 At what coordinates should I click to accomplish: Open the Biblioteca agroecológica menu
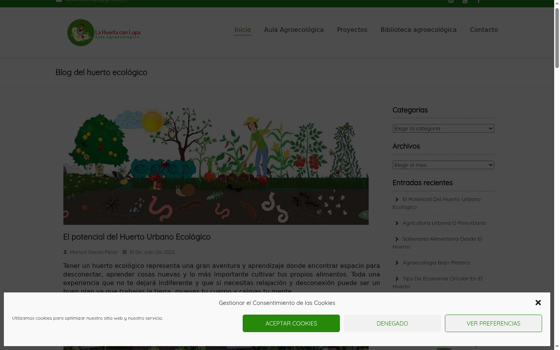coord(418,30)
